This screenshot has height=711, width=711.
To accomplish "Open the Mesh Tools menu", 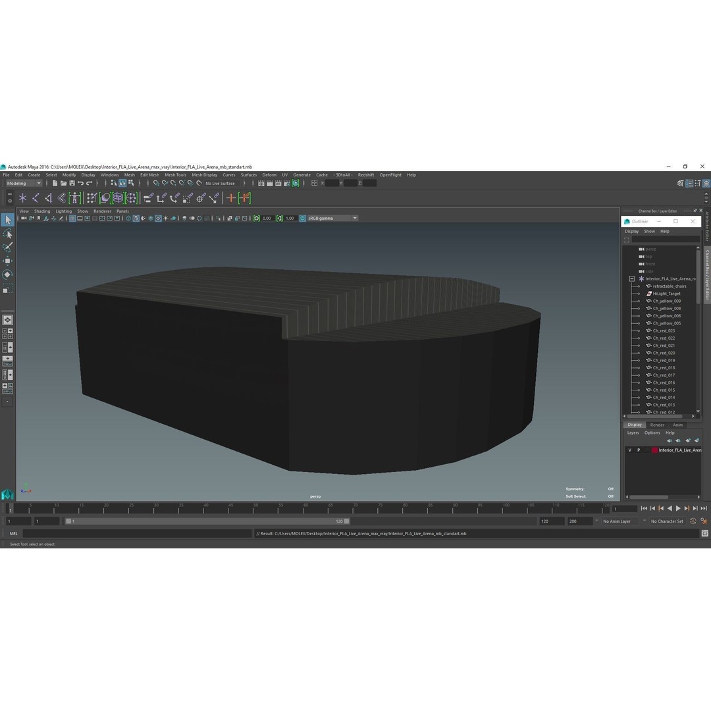I will [x=175, y=175].
